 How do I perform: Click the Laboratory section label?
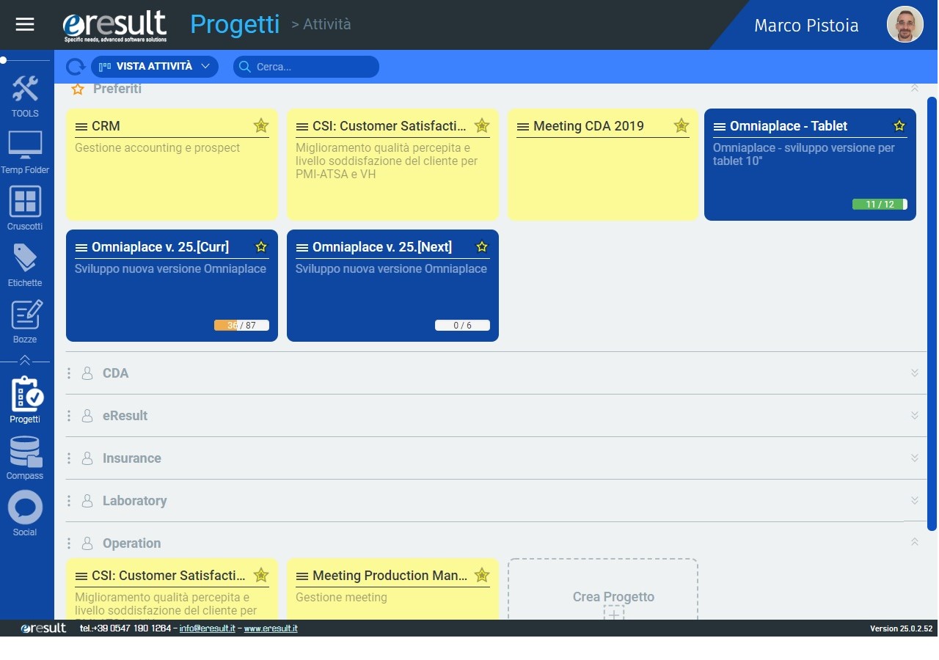[x=135, y=501]
